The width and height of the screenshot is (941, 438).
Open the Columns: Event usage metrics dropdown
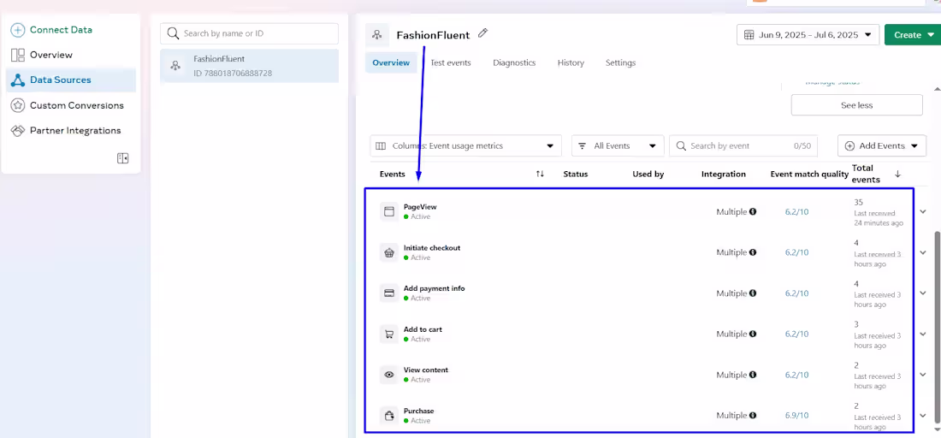pyautogui.click(x=466, y=145)
